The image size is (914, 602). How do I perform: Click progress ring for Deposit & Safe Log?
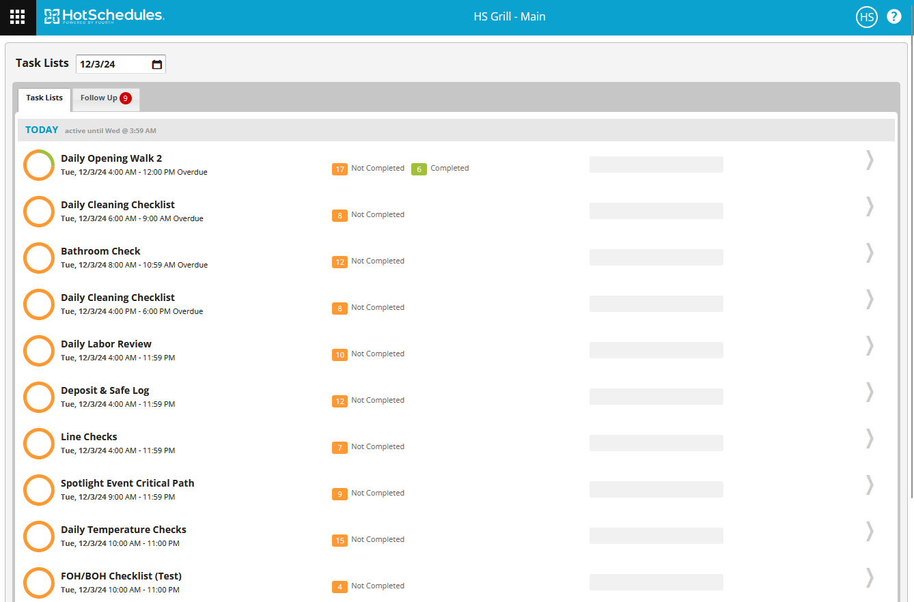click(x=39, y=397)
